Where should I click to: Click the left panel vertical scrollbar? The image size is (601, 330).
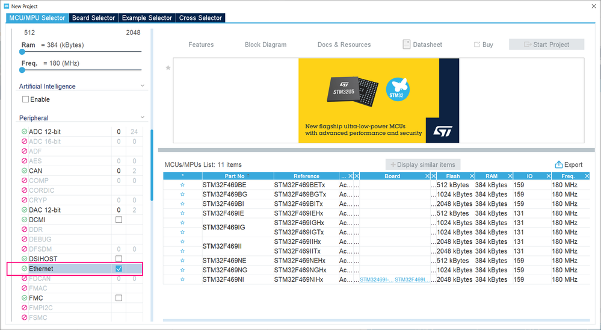[152, 165]
